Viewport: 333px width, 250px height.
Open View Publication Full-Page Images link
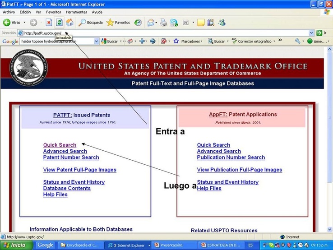240,170
